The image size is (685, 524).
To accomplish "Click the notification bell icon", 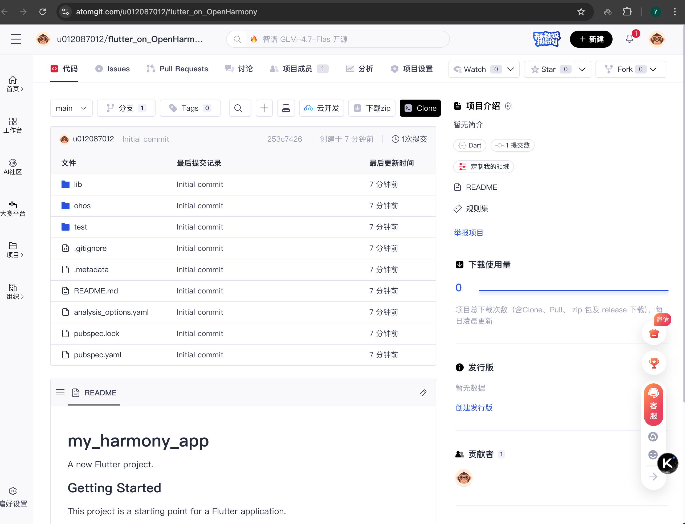I will point(630,39).
